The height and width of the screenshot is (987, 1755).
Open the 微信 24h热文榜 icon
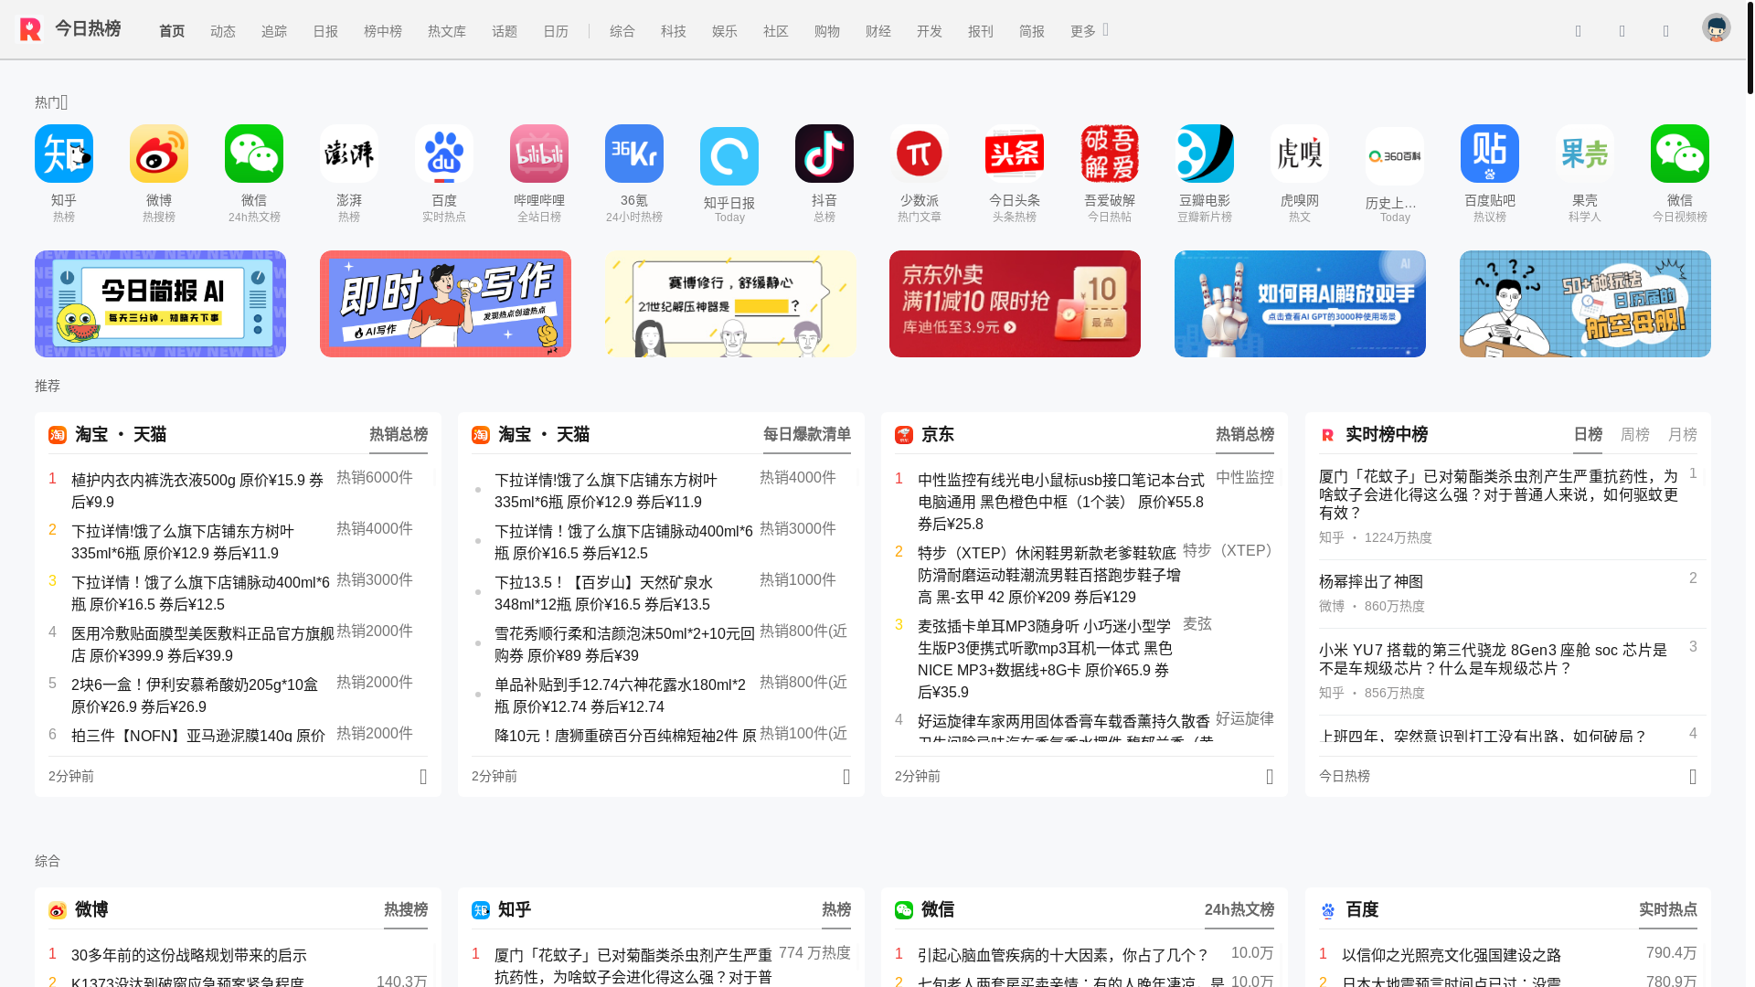(254, 154)
